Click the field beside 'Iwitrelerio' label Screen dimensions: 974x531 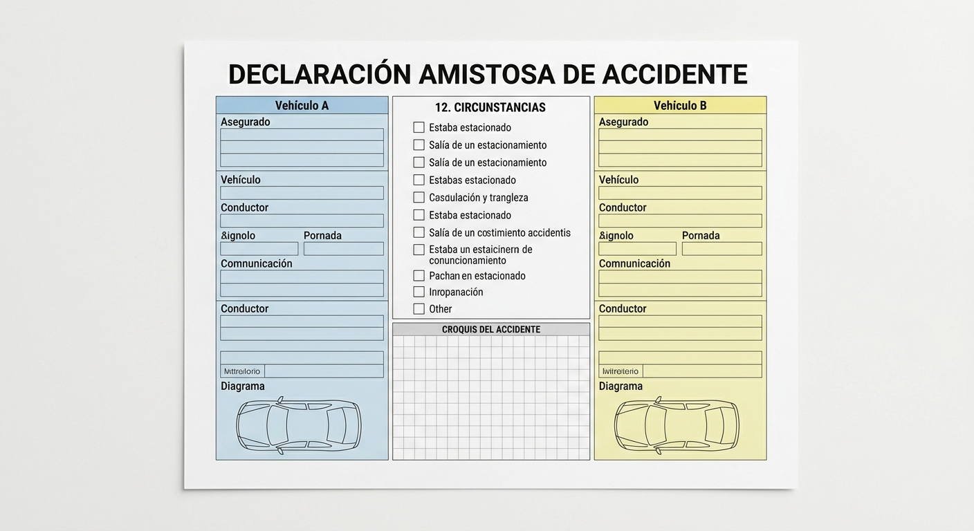tap(702, 371)
